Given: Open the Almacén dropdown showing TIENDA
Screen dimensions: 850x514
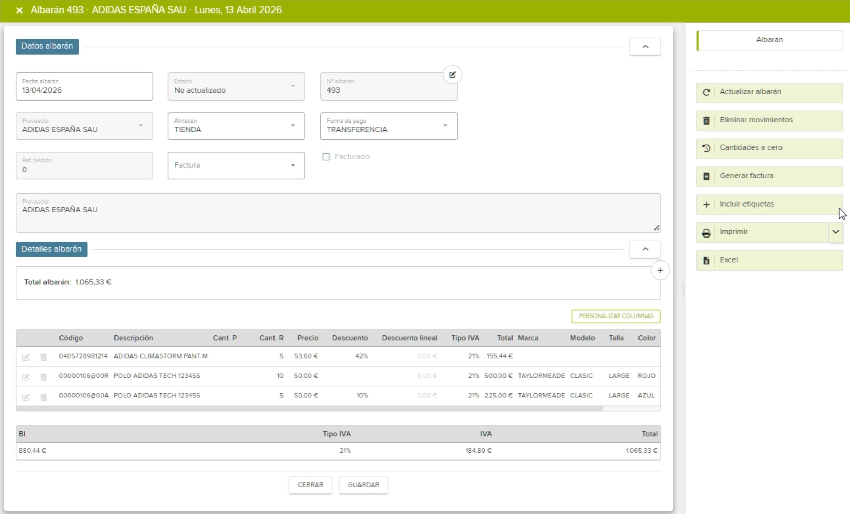Looking at the screenshot, I should [x=236, y=126].
